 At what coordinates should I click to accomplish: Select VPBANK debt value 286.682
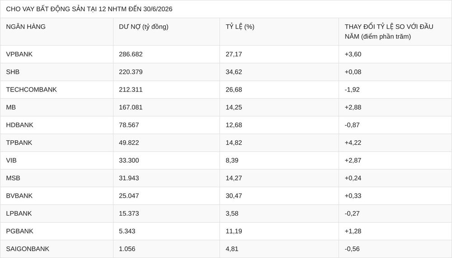click(131, 54)
